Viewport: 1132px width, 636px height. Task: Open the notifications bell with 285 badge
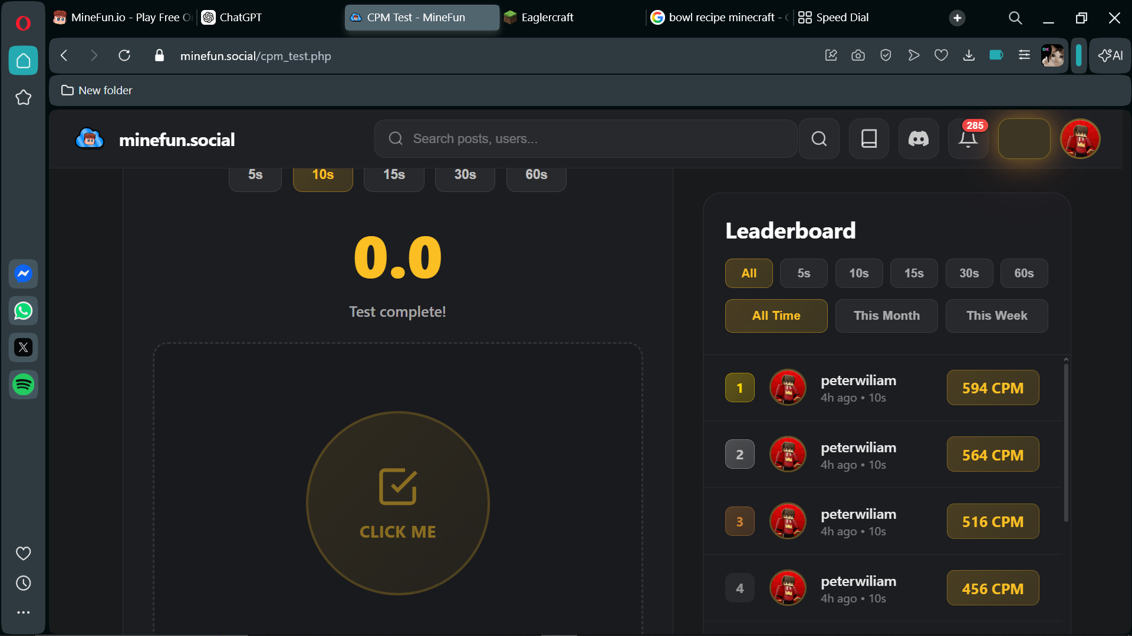968,139
